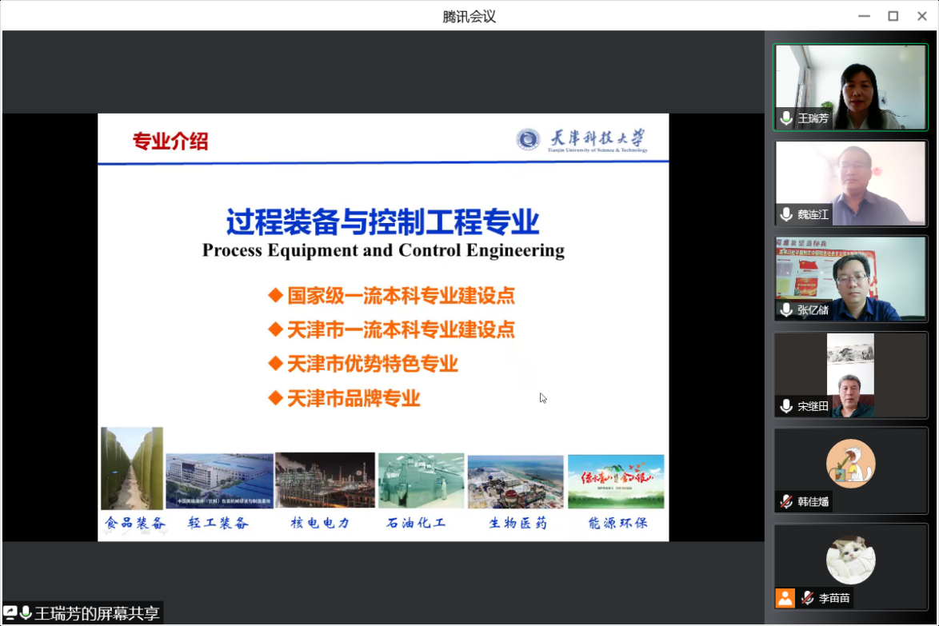Click 韩佳燔's cartoon avatar
The height and width of the screenshot is (626, 939).
point(850,464)
